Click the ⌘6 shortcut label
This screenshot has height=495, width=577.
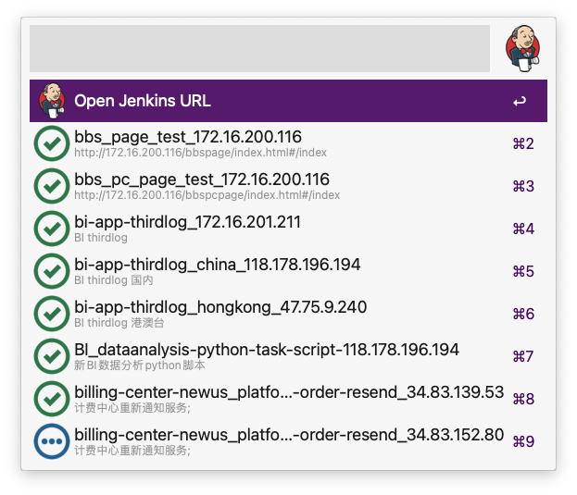tap(523, 315)
